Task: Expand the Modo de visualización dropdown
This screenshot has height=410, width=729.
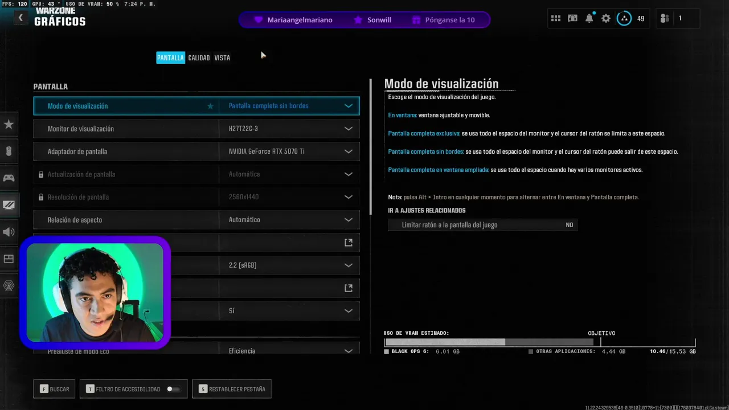Action: (349, 106)
